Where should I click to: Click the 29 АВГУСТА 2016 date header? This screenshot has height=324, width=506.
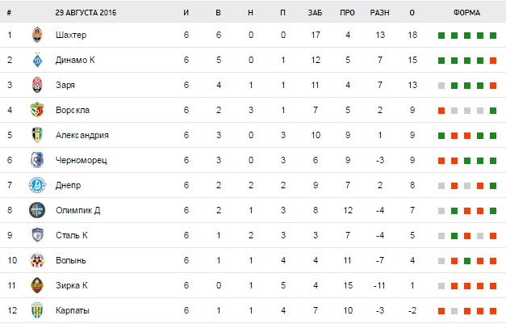[86, 12]
